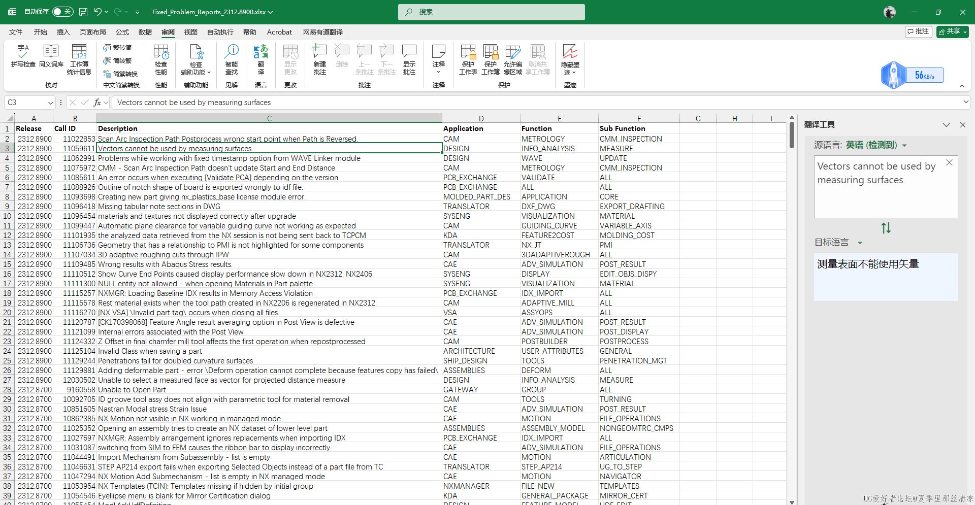Image resolution: width=975 pixels, height=505 pixels.
Task: Add a New Comment (新建批注)
Action: [x=319, y=59]
